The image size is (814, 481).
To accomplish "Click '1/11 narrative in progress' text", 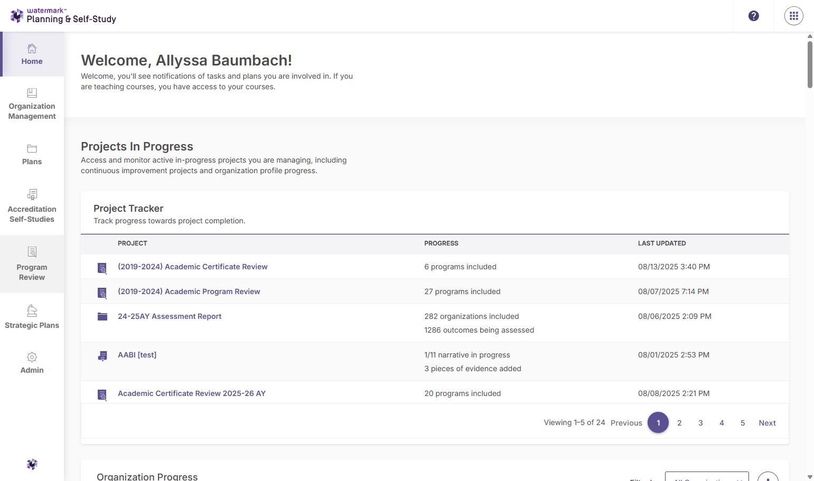I will 467,355.
